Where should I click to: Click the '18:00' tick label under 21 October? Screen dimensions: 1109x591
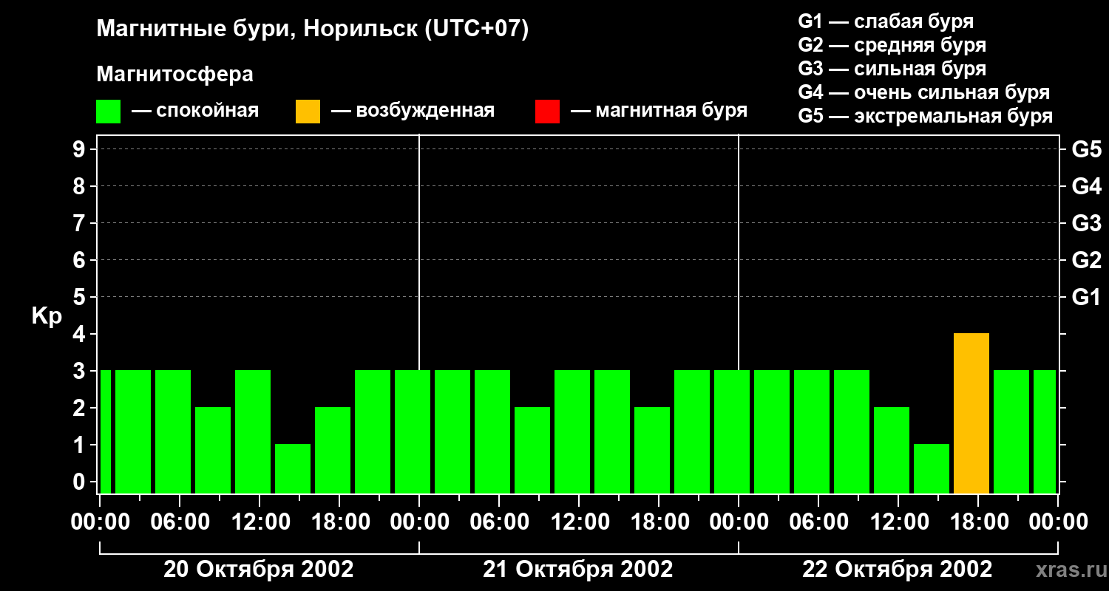pos(659,522)
